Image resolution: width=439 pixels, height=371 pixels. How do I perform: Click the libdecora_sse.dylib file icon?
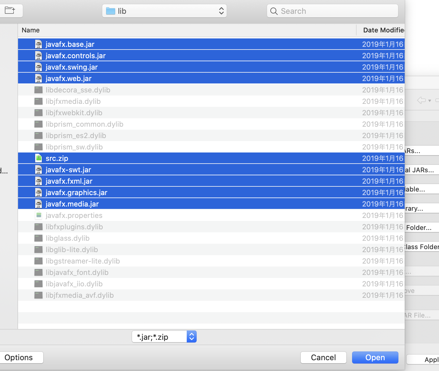click(x=38, y=90)
